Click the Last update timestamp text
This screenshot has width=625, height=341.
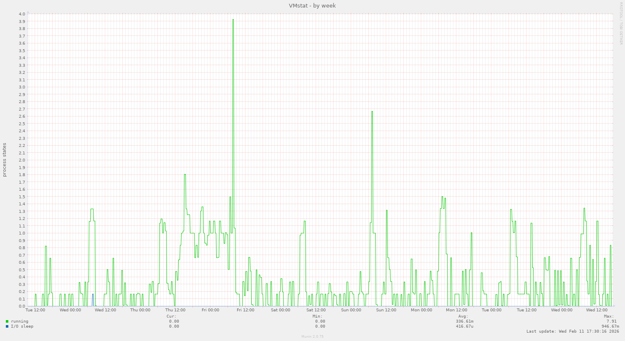[x=572, y=331]
